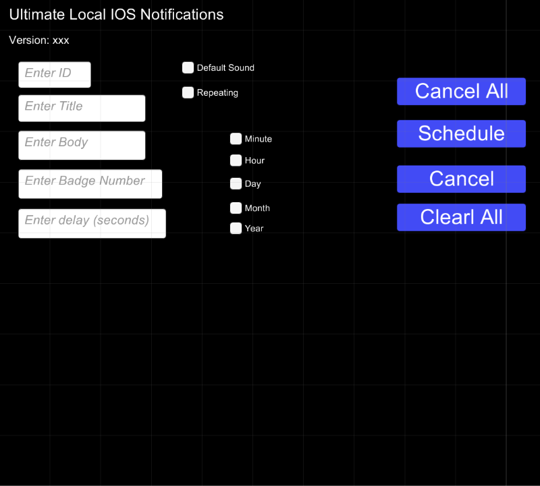The image size is (540, 486).
Task: Click the Version: xxx label
Action: coord(39,40)
